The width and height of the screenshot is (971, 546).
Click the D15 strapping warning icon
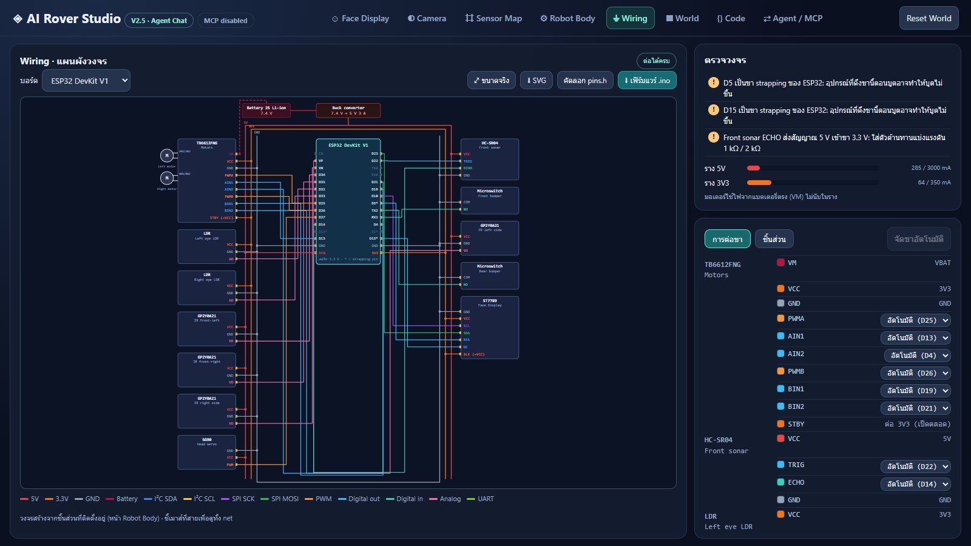click(714, 110)
